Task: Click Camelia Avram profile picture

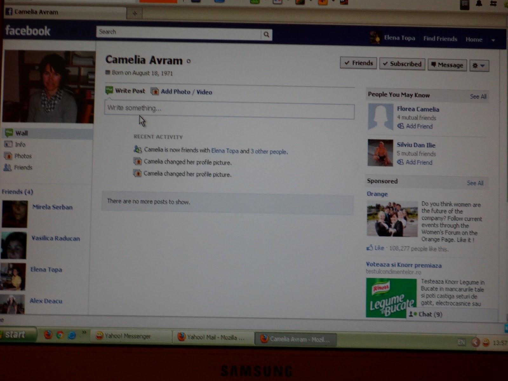Action: click(48, 86)
